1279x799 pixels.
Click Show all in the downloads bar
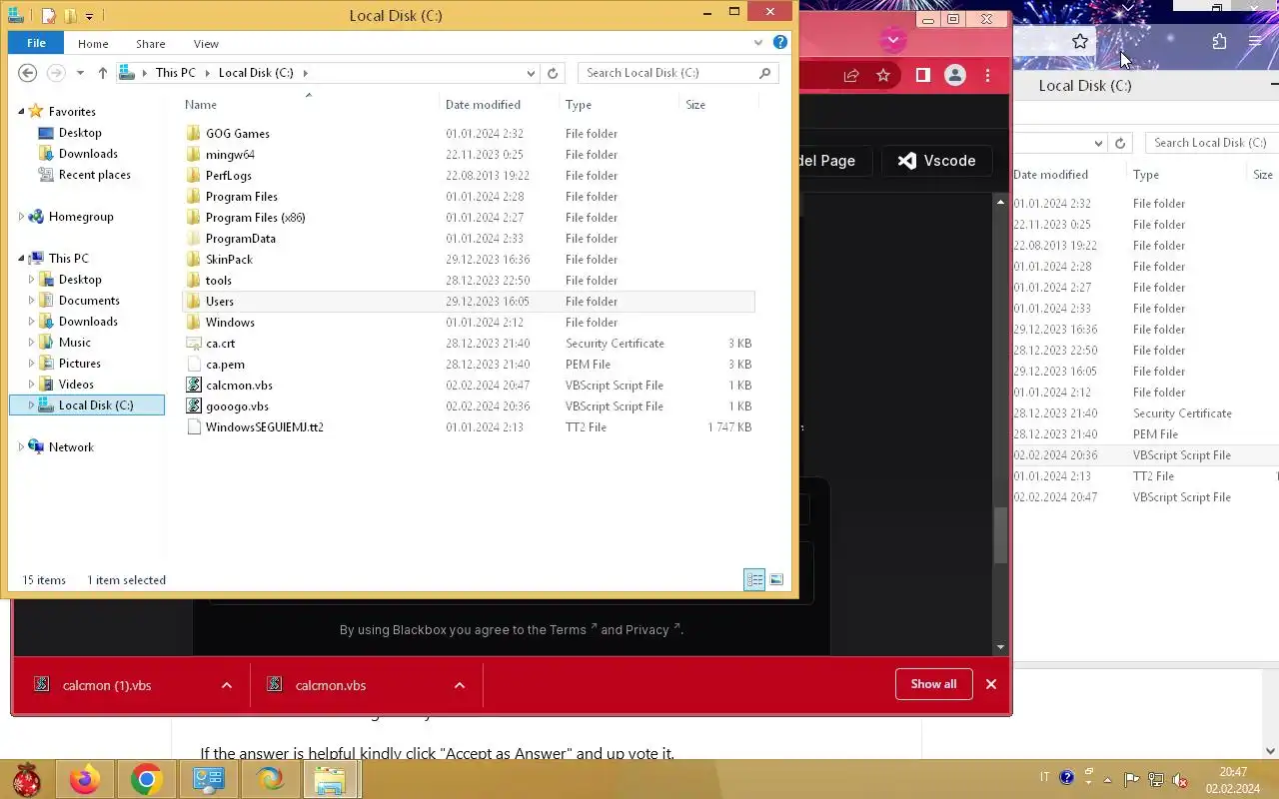[x=933, y=684]
